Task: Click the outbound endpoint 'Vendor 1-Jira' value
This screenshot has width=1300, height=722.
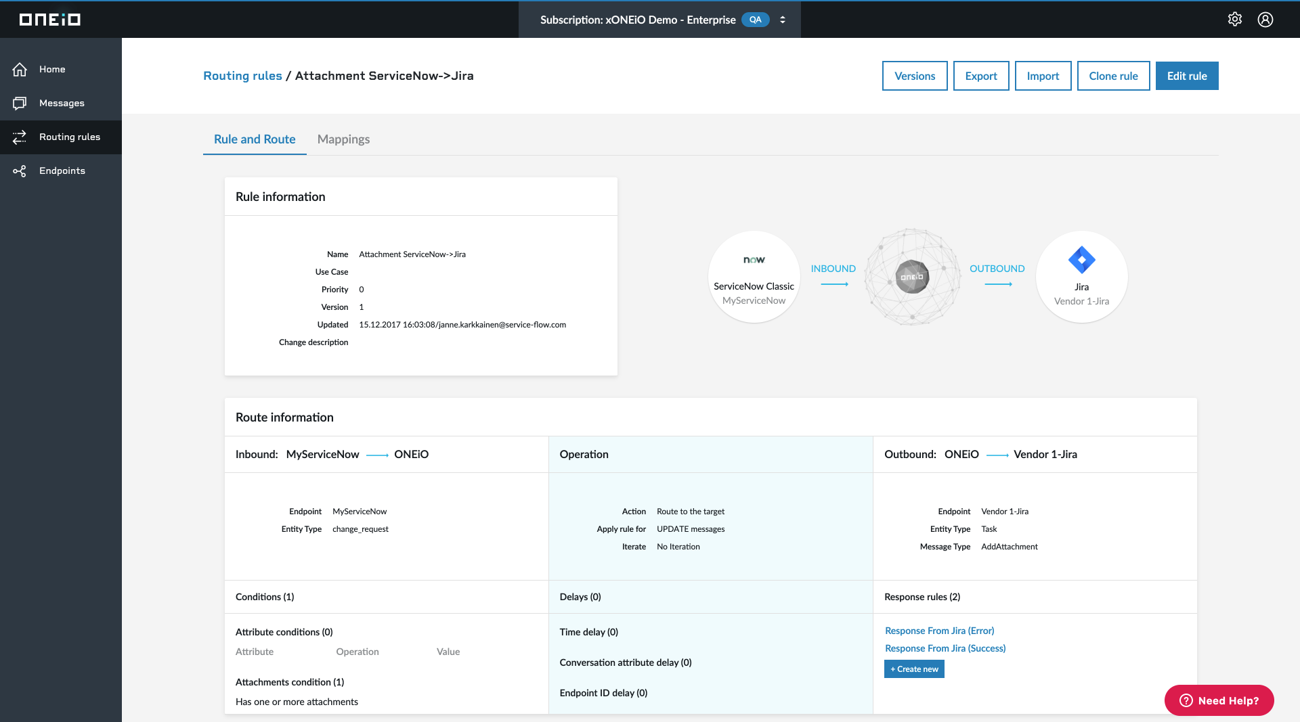Action: pos(1005,512)
